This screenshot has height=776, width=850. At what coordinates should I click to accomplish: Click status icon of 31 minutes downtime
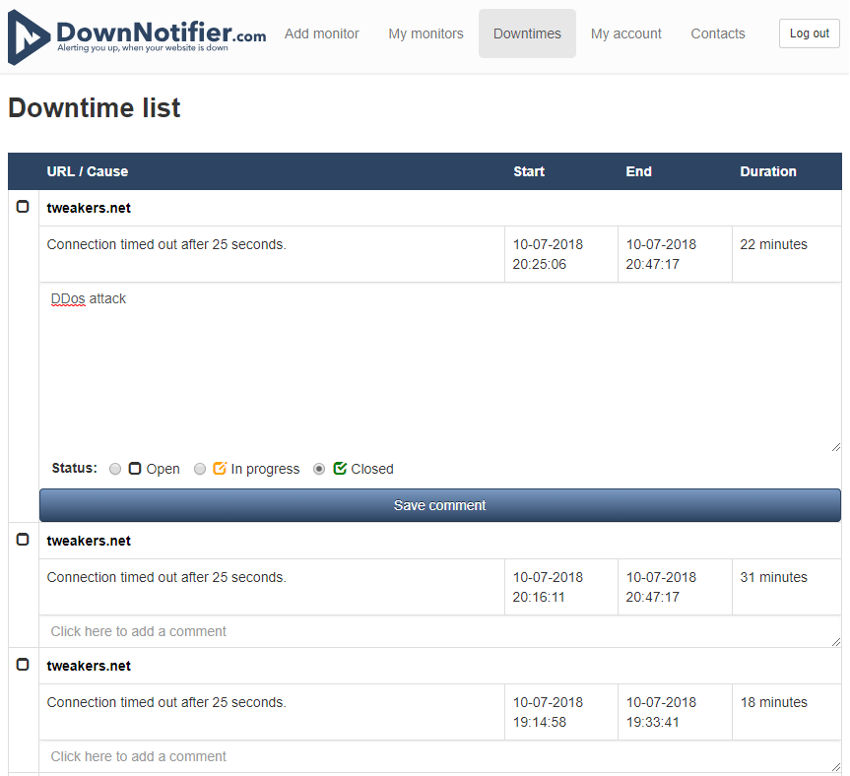23,540
